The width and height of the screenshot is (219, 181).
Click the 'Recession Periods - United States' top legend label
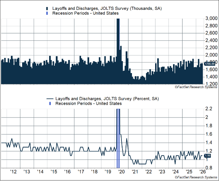point(86,13)
